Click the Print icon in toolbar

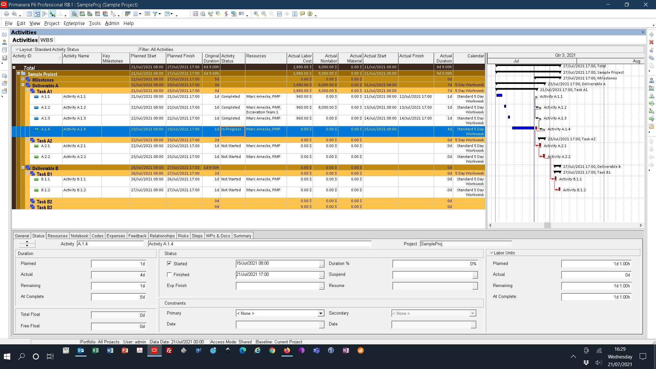coord(6,14)
